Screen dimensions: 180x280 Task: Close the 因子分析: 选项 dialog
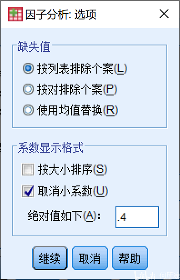pyautogui.click(x=164, y=14)
